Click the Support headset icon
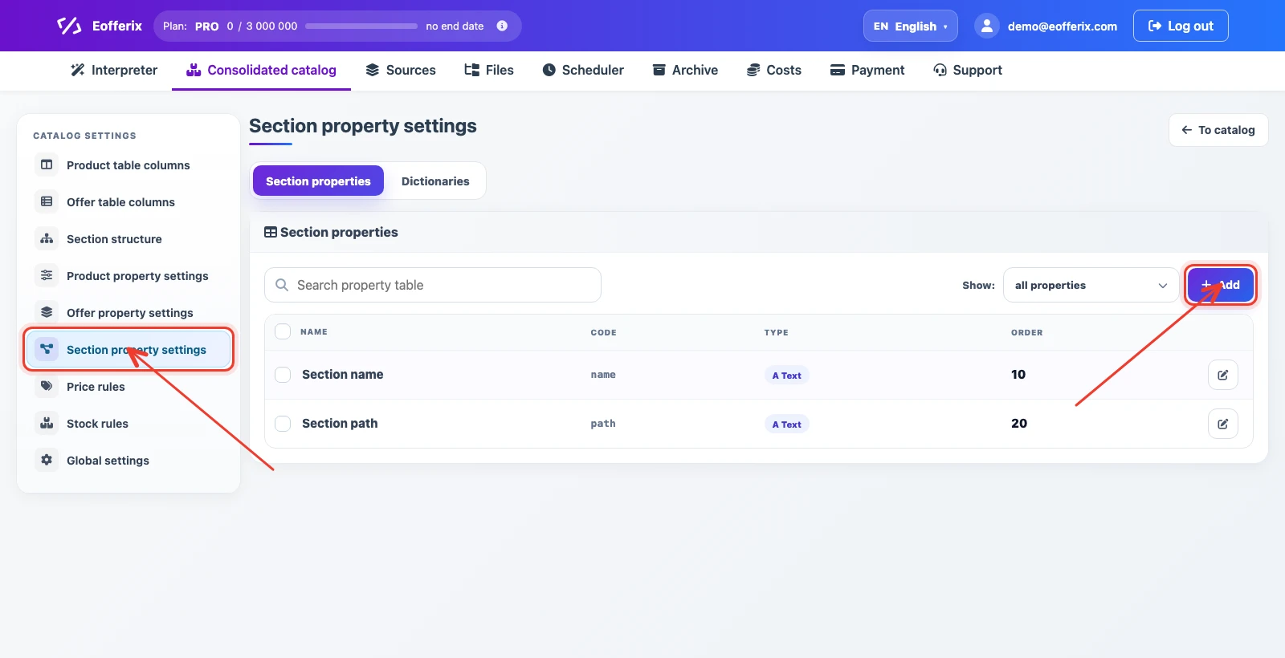The width and height of the screenshot is (1285, 658). point(940,70)
